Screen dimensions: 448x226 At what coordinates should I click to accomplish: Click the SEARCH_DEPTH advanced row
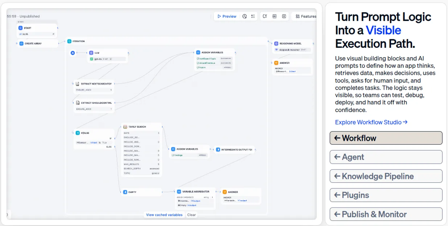tap(141, 169)
